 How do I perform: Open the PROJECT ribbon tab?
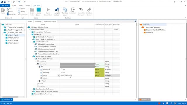pyautogui.click(x=5, y=6)
